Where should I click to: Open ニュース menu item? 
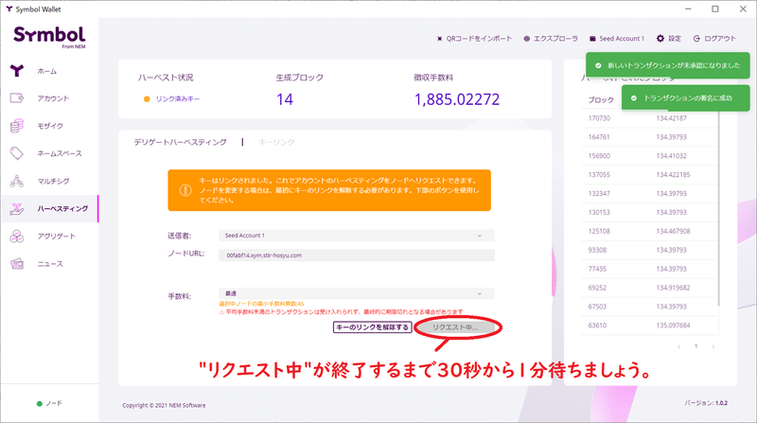click(x=50, y=264)
